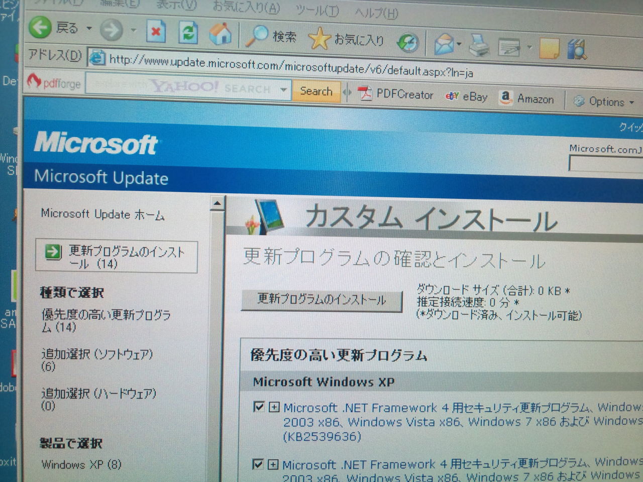Launch PDFCreator from the toolbar
The image size is (643, 482).
pos(395,94)
